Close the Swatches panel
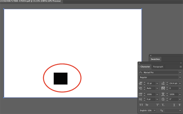 click(151, 55)
